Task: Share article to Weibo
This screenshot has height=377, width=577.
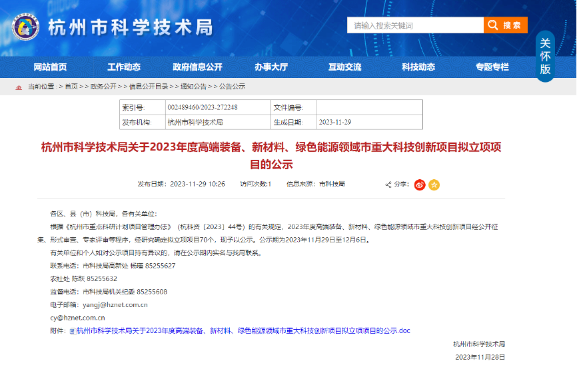Action: coord(420,185)
